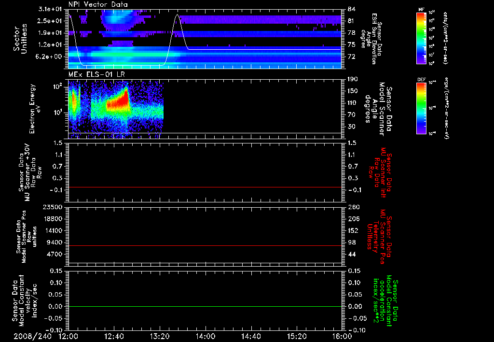The width and height of the screenshot is (494, 342).
Task: Click the '2008/240' date label
Action: pos(32,336)
